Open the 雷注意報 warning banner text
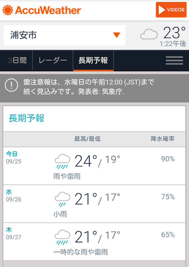Viewport: 189px width, 267px height. (89, 87)
